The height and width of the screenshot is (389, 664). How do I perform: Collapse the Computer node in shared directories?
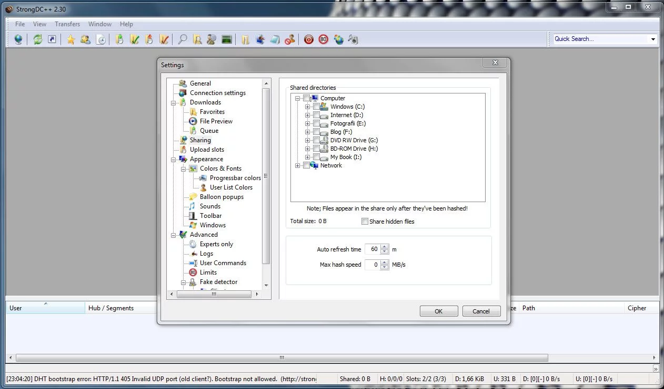(298, 98)
